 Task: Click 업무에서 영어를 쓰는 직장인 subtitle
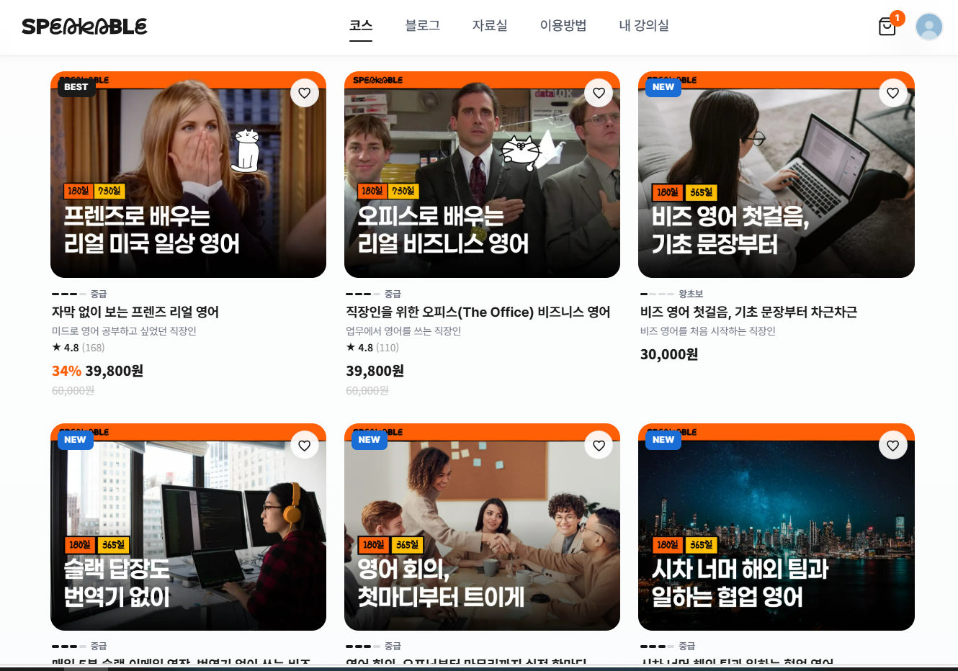(403, 331)
